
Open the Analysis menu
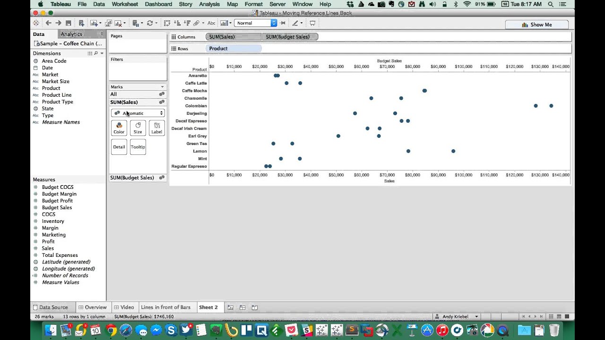coord(209,4)
